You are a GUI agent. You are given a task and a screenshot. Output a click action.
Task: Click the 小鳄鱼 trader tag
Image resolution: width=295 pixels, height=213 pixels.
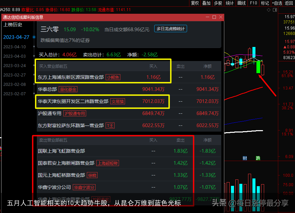[x=113, y=77]
